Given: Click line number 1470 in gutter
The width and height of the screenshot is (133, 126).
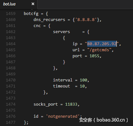Looking at the screenshot, I should click(x=11, y=80).
